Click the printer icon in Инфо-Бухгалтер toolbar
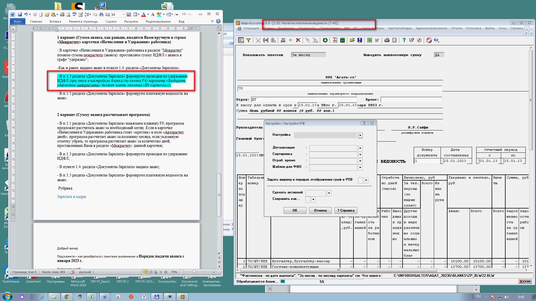 387,40
